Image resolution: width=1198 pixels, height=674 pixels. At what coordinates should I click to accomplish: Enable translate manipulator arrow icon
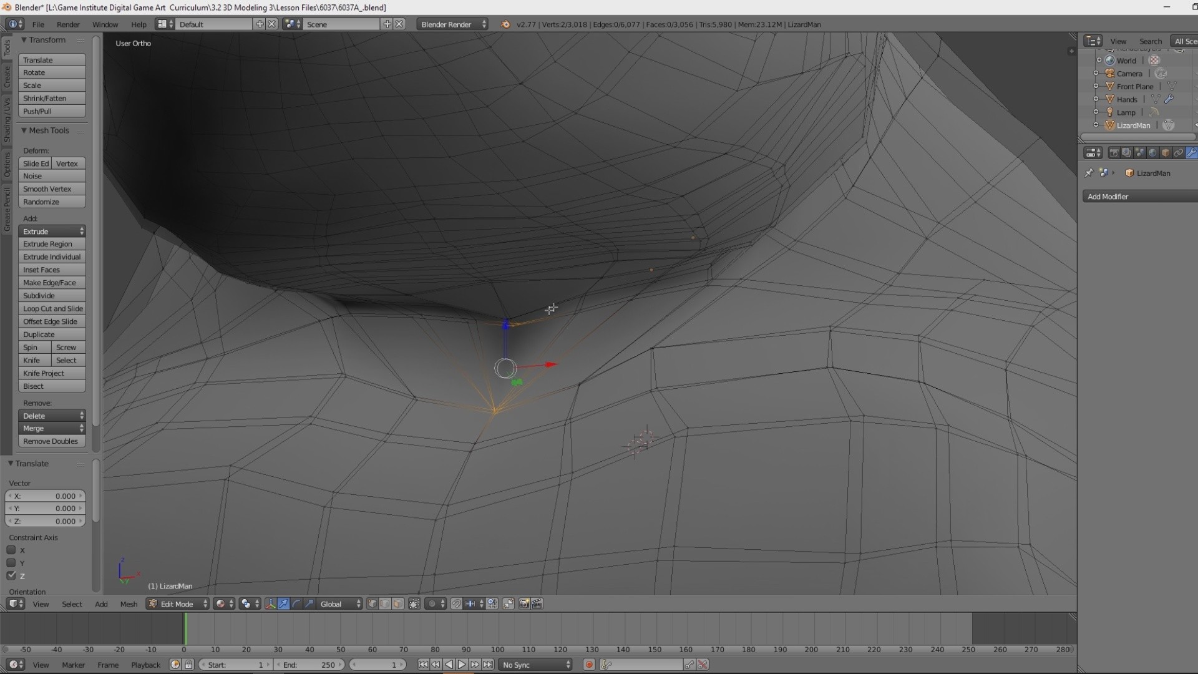(x=283, y=603)
